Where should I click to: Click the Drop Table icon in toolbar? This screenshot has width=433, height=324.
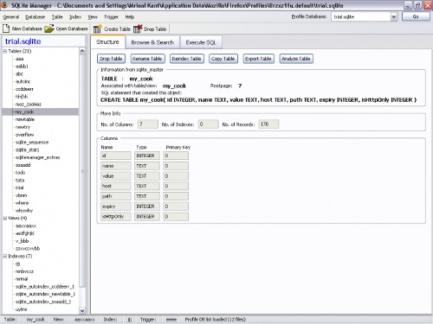(x=138, y=29)
